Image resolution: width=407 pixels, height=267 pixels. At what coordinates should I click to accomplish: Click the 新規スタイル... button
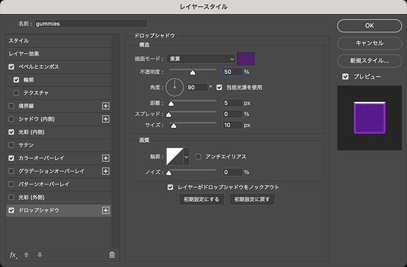pos(369,61)
